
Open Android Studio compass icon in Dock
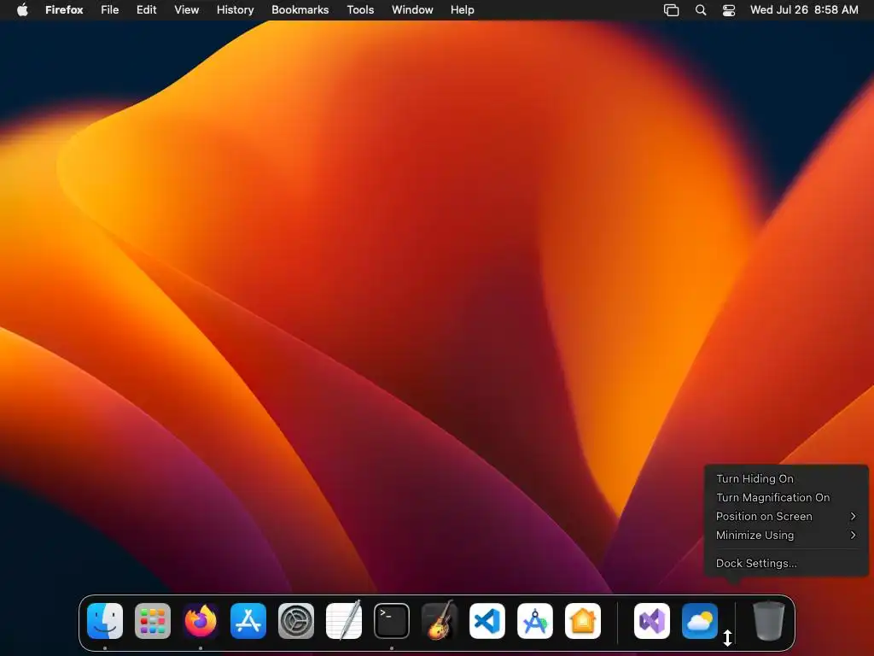coord(535,621)
